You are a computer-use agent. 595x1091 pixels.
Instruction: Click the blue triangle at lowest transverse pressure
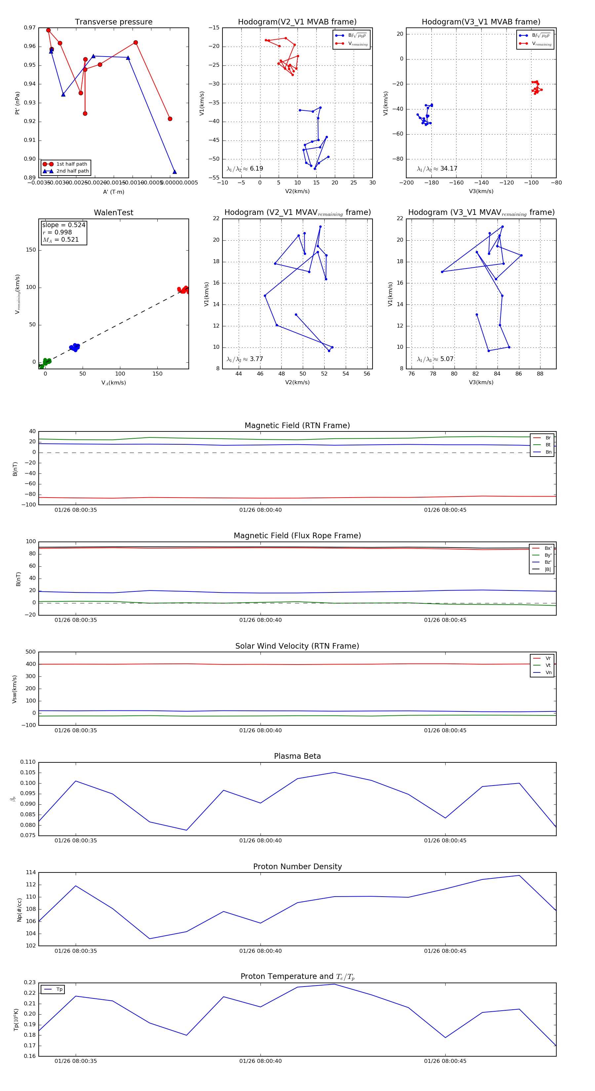click(x=175, y=172)
